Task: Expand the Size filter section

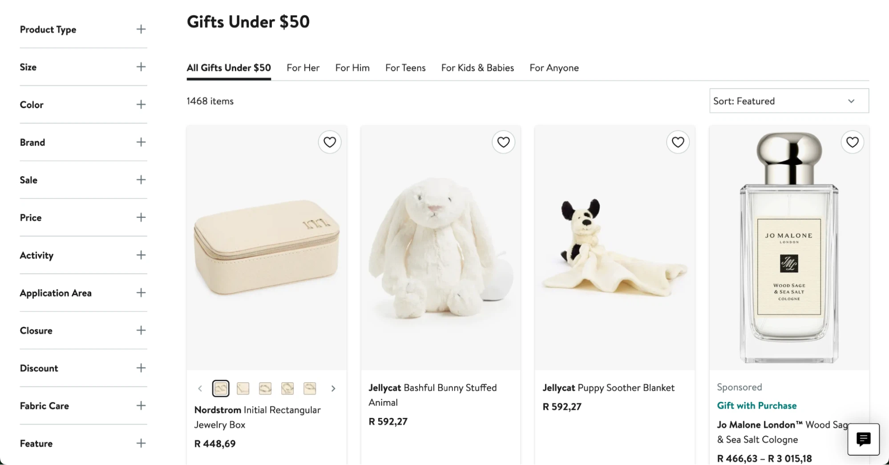Action: 83,67
